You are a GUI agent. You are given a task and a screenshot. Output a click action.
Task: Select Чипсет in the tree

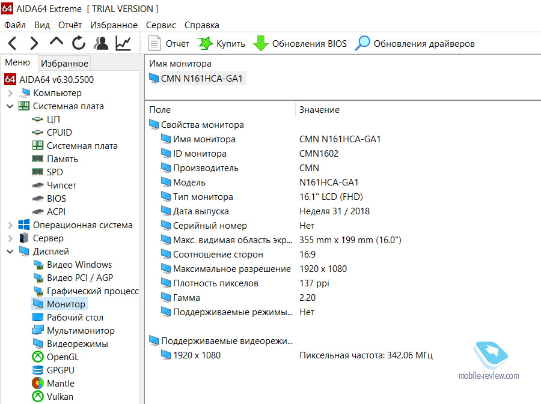pos(54,185)
